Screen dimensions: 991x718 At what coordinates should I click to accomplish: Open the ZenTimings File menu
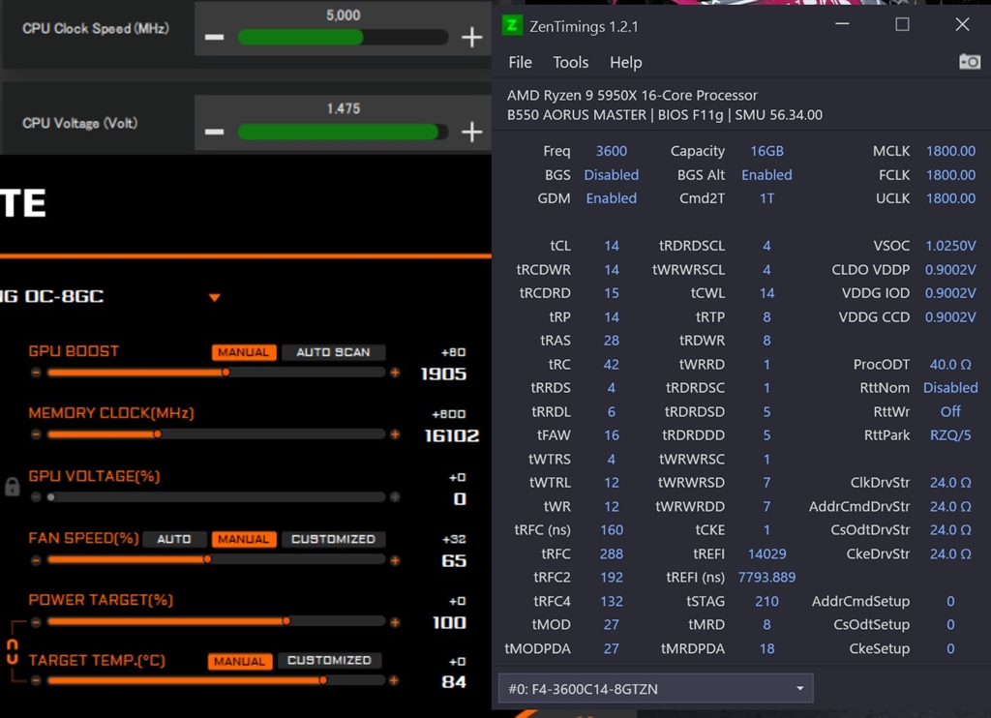(520, 63)
